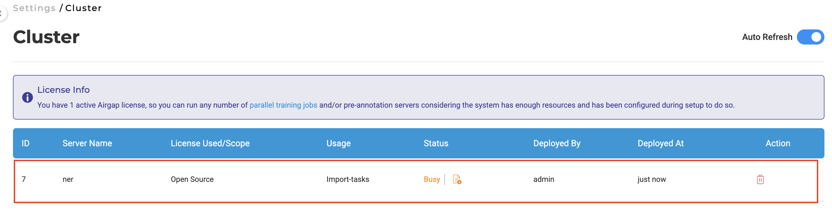Open the server log file icon

coord(457,179)
